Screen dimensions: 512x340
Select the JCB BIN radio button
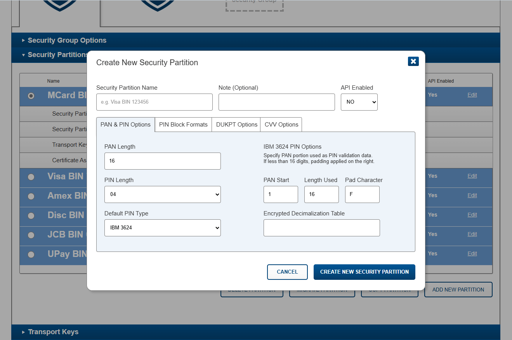pyautogui.click(x=31, y=235)
